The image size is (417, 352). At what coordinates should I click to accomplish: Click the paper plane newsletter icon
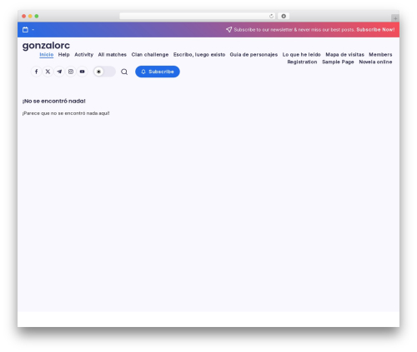(229, 29)
